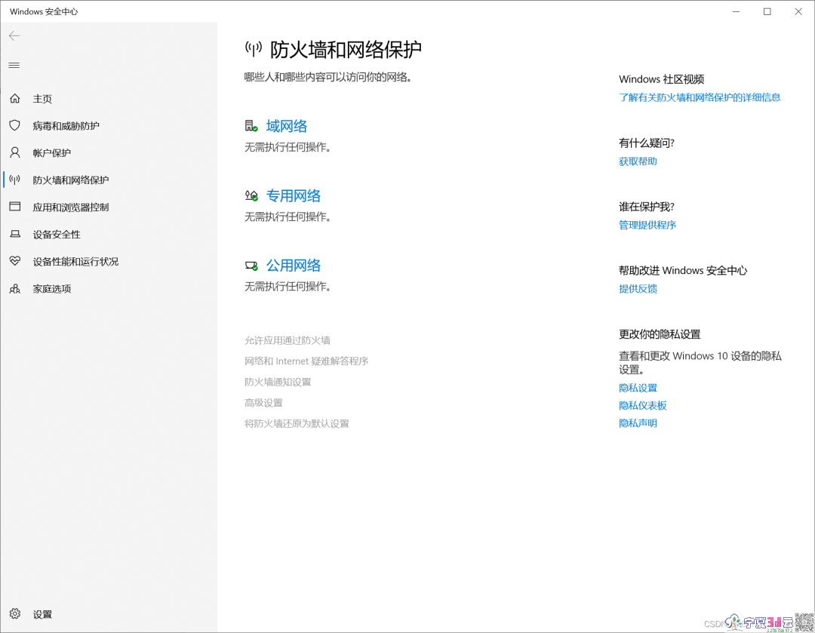Open the 域网络 link
The image size is (815, 633).
(287, 126)
